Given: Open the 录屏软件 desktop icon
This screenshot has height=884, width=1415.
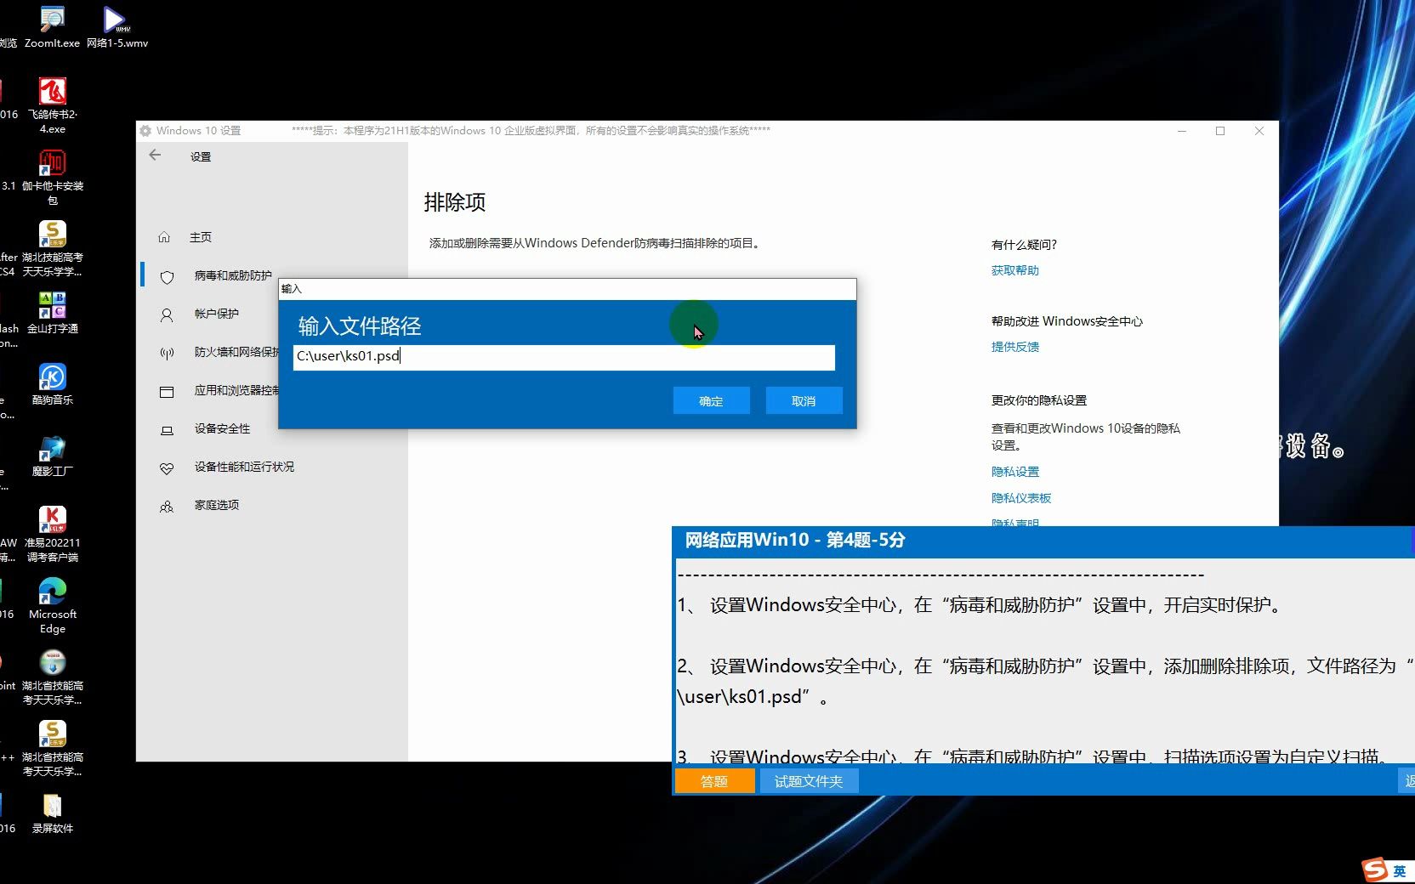Looking at the screenshot, I should pos(53,812).
